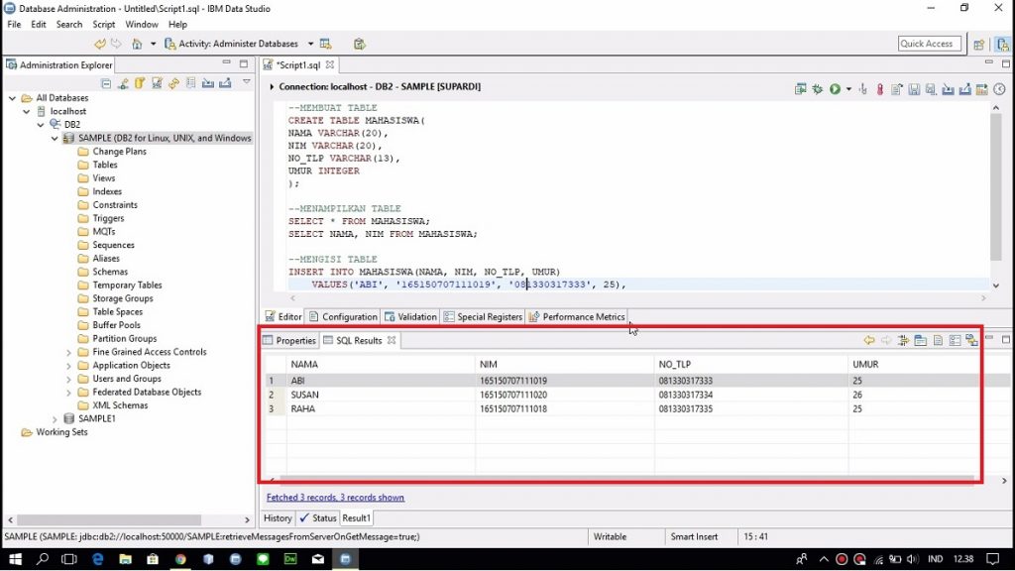
Task: Expand the SAMPLE1 database node
Action: [56, 419]
